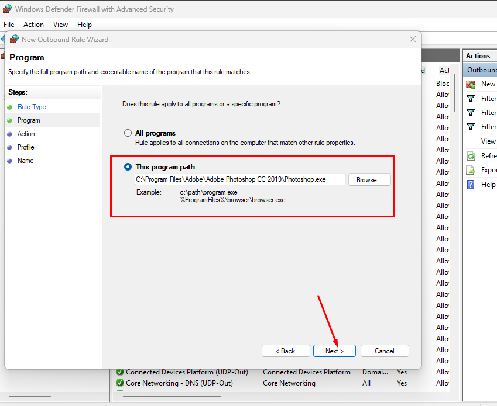Open the Action menu

click(x=33, y=25)
